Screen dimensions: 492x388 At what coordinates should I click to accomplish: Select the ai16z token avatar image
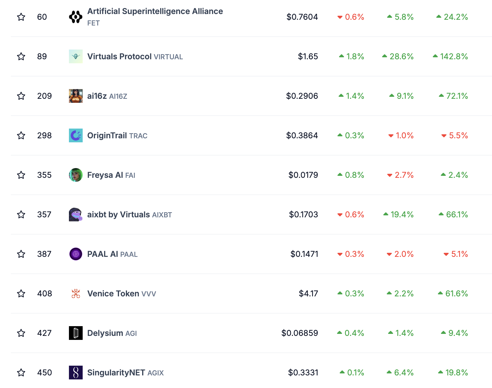point(76,96)
